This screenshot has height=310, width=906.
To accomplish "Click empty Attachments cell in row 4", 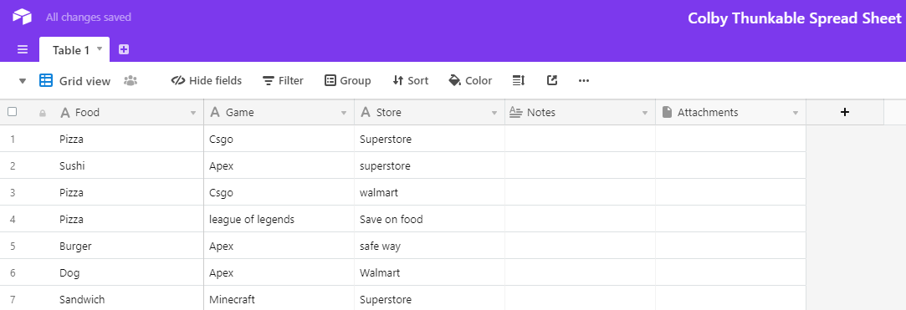I will click(x=731, y=220).
